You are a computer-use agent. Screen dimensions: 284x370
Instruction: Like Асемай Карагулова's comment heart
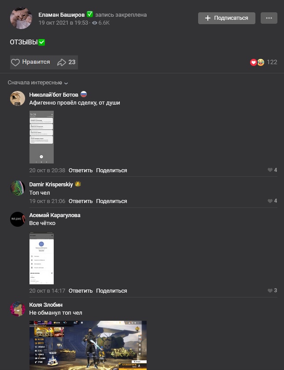272,290
